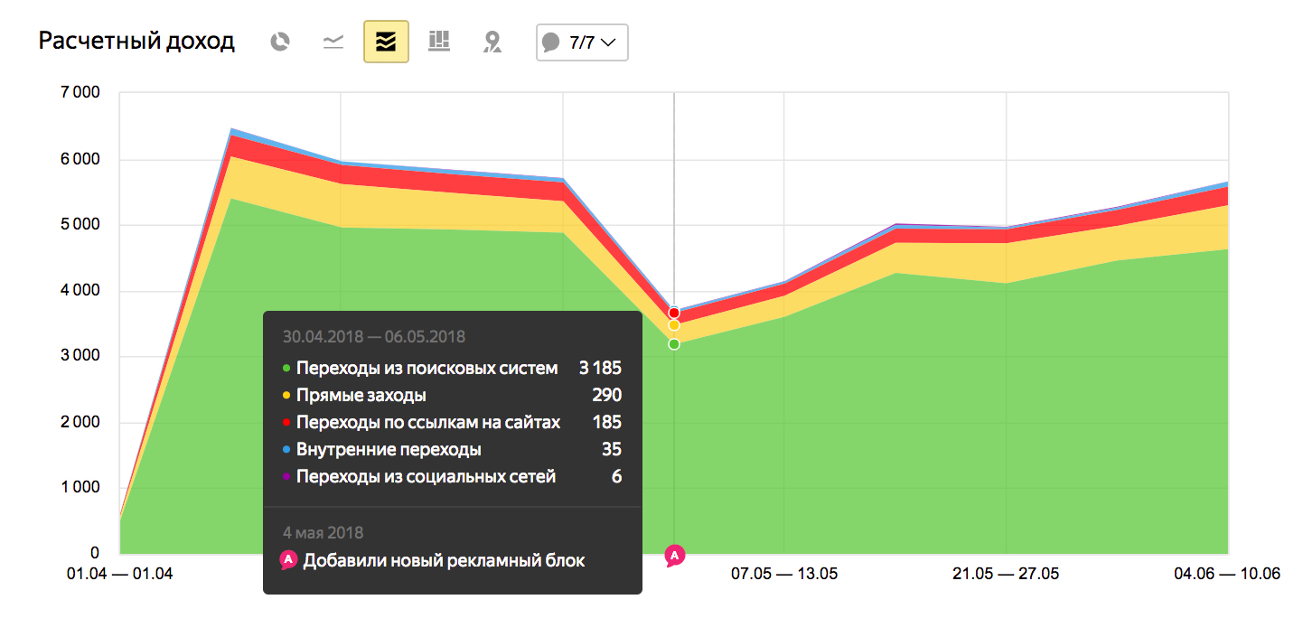The image size is (1294, 637).
Task: Open the map view icon
Action: click(x=492, y=42)
